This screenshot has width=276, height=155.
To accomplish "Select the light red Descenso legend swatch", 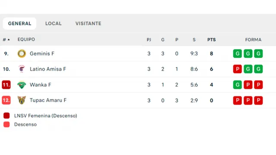I will (6, 124).
